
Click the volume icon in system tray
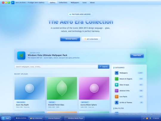point(144,118)
